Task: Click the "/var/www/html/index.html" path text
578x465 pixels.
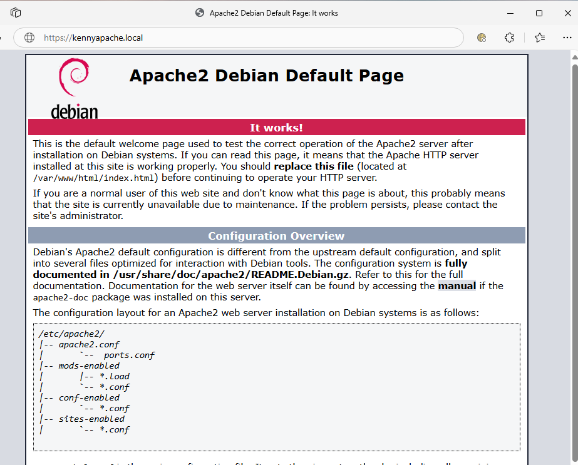Action: tap(93, 178)
